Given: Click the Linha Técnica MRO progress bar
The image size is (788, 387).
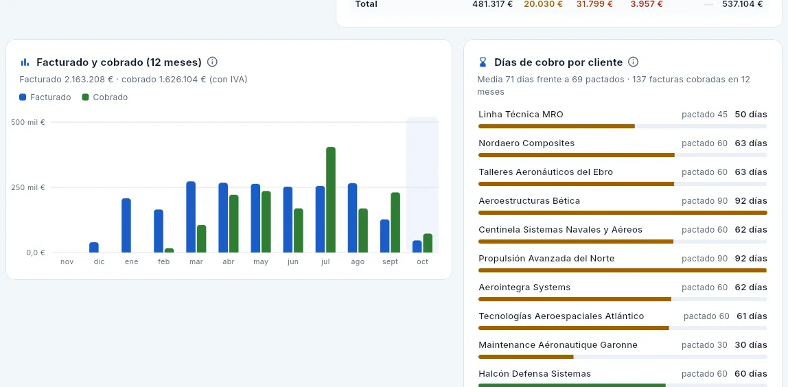Looking at the screenshot, I should pyautogui.click(x=623, y=126).
